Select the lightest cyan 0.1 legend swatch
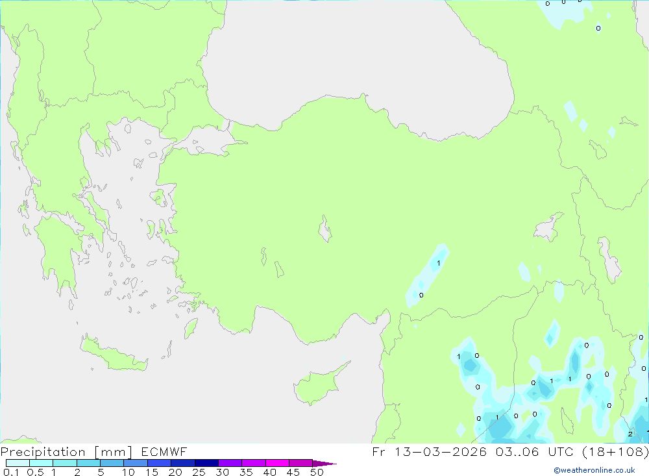This screenshot has height=476, width=649. 18,463
